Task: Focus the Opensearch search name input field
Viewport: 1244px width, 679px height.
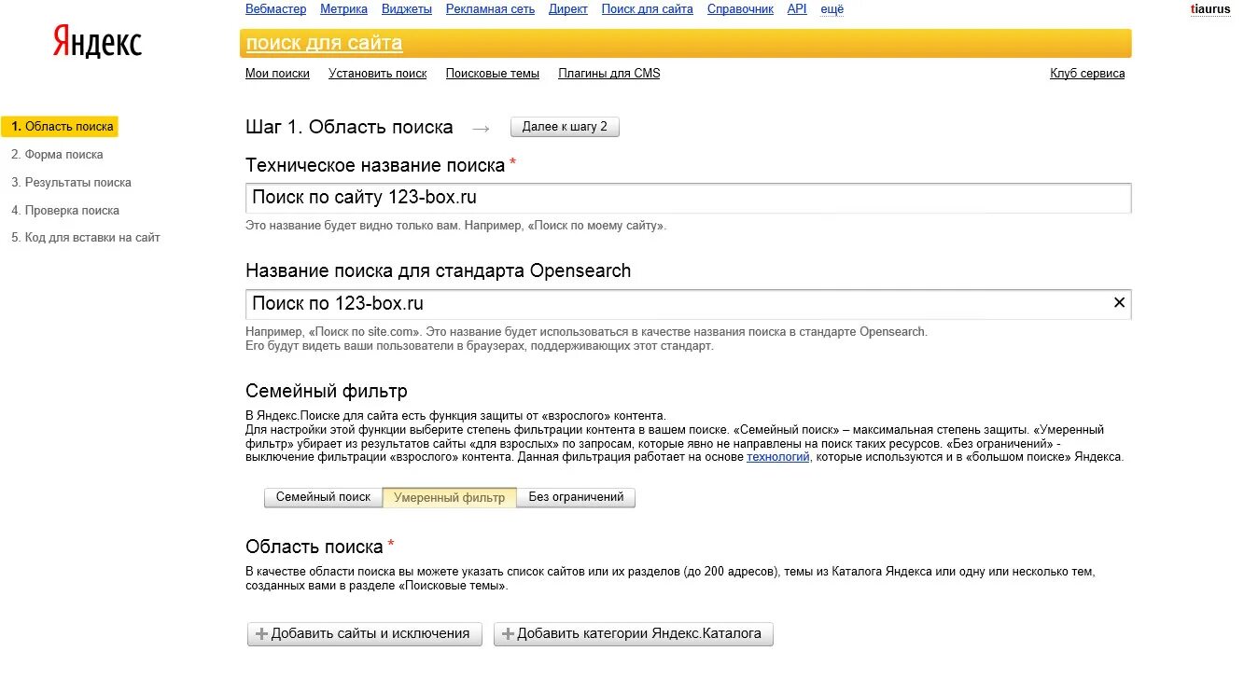Action: 689,303
